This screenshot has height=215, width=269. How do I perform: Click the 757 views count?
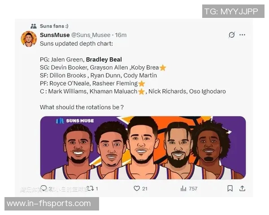(x=193, y=189)
